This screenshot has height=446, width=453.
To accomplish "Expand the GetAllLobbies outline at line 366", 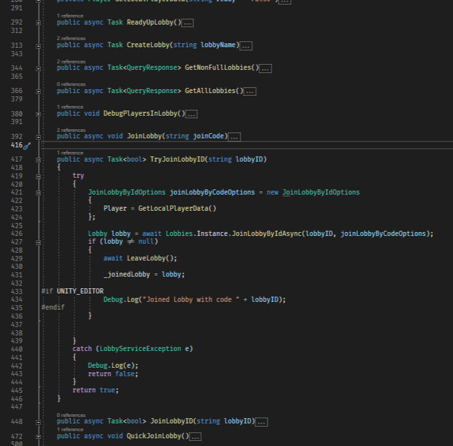I will click(x=38, y=91).
